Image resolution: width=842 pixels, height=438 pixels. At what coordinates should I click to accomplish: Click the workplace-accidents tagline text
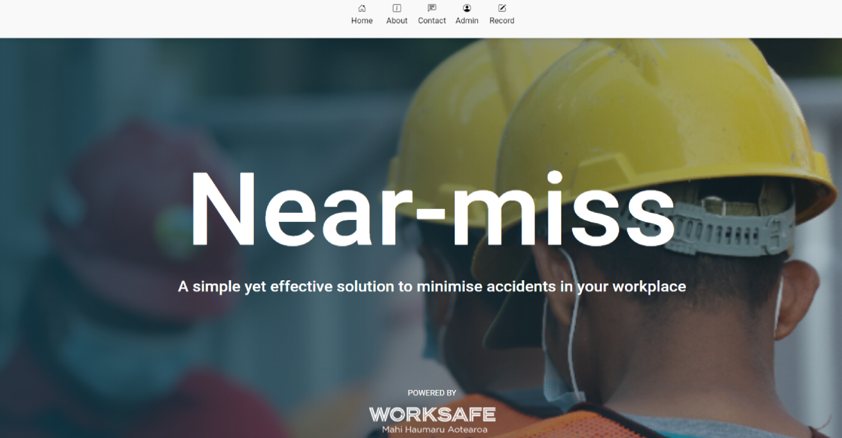[432, 287]
